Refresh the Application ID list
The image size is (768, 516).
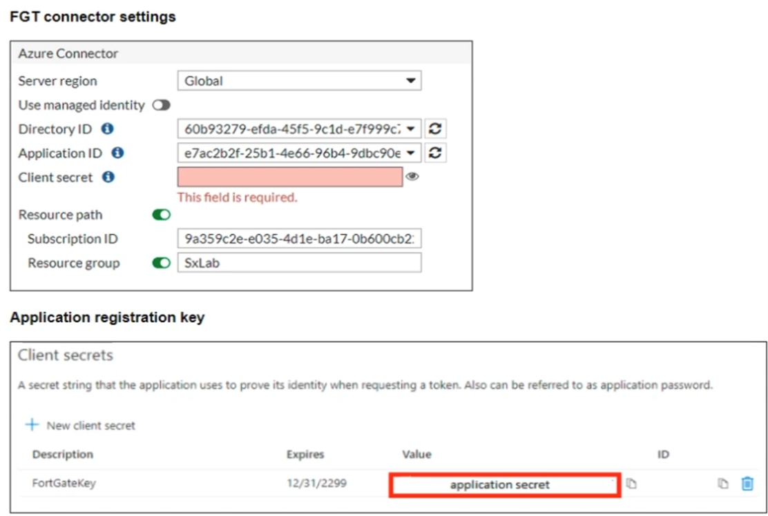click(435, 153)
